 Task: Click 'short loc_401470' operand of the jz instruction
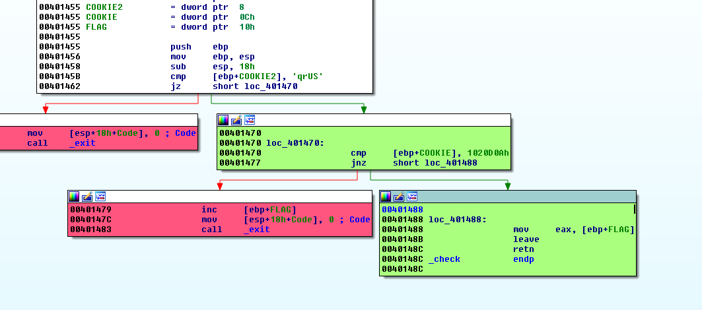click(255, 86)
